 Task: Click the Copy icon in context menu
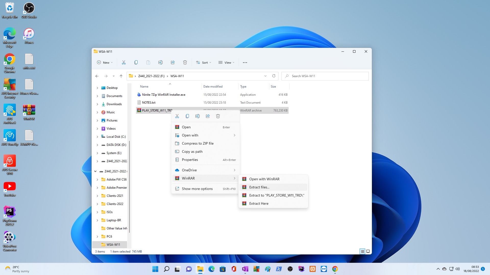click(187, 116)
